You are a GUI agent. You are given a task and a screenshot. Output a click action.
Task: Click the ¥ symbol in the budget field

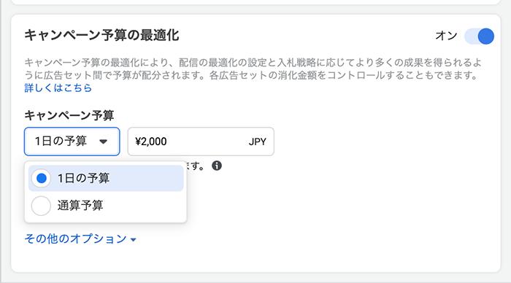[x=138, y=141]
